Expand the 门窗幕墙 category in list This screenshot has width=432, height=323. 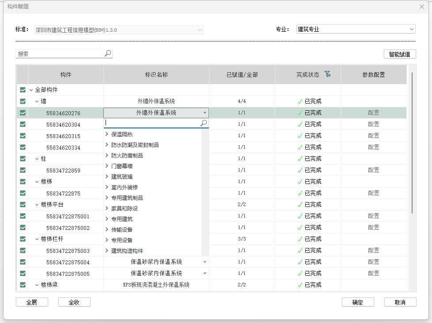tap(107, 166)
